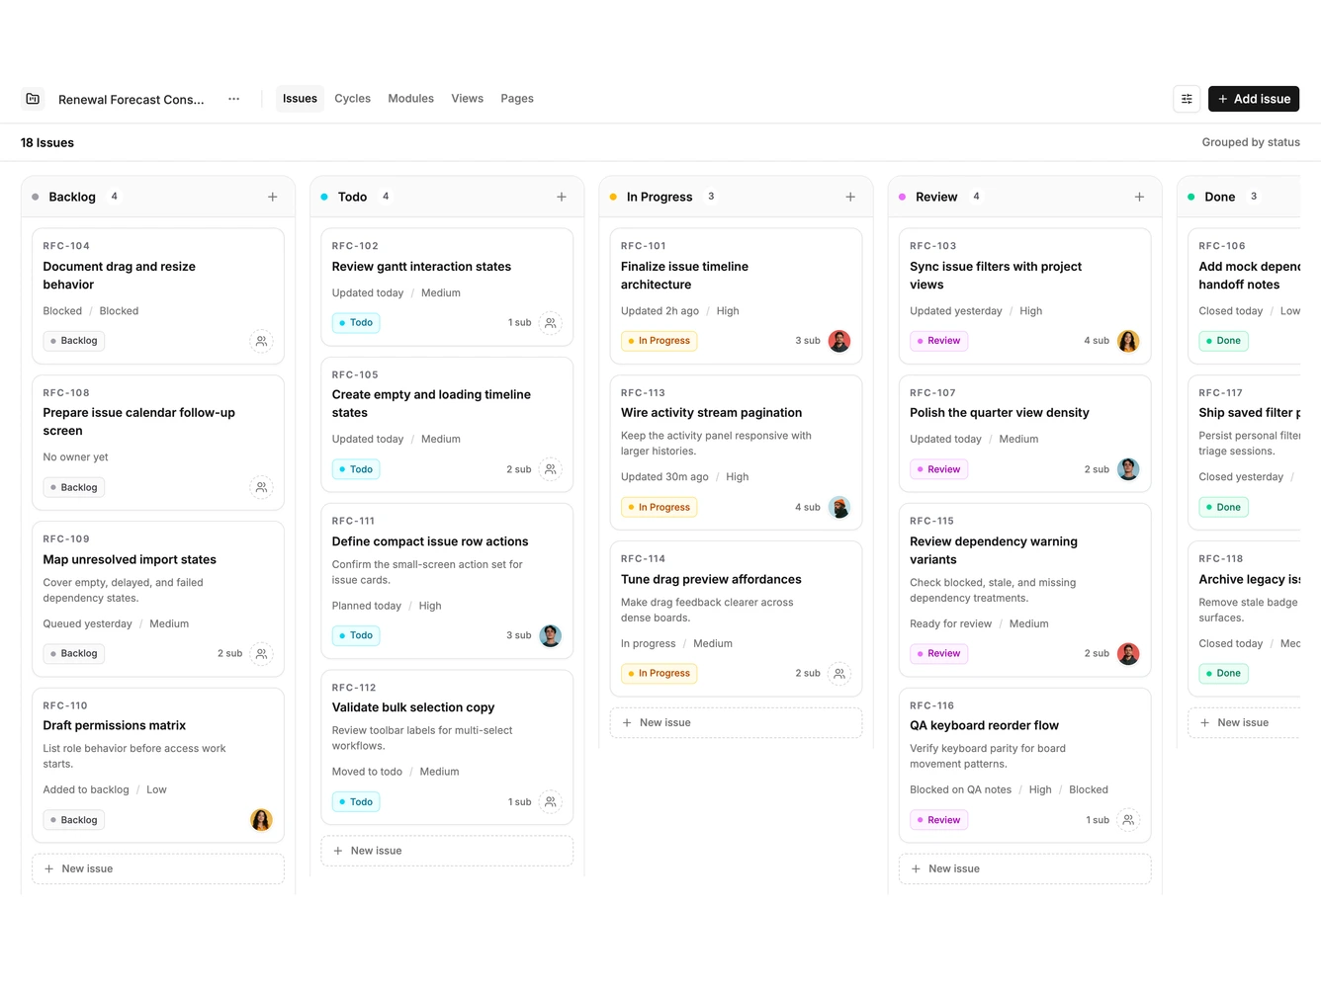The height and width of the screenshot is (990, 1321).
Task: Click the unassigned icon on RFC-114
Action: (x=839, y=673)
